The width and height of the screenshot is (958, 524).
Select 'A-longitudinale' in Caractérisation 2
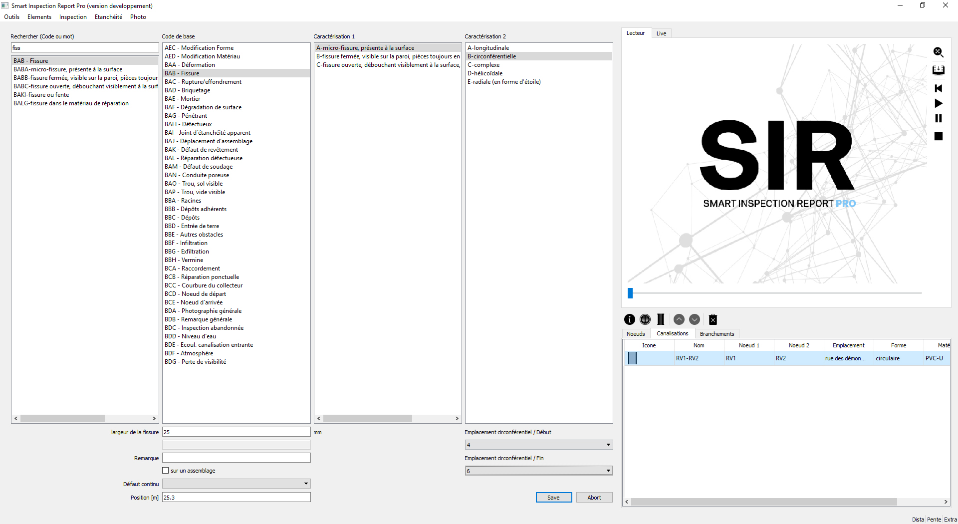click(539, 48)
